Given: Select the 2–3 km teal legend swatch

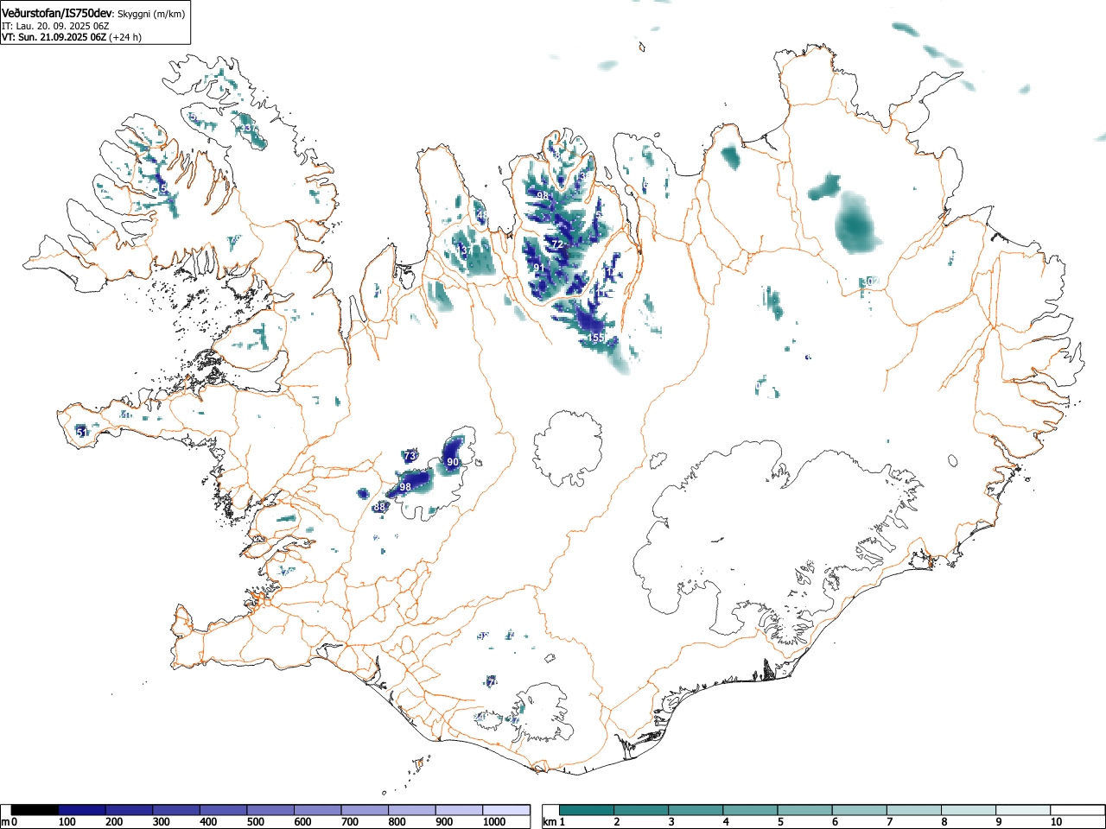Looking at the screenshot, I should (x=641, y=810).
